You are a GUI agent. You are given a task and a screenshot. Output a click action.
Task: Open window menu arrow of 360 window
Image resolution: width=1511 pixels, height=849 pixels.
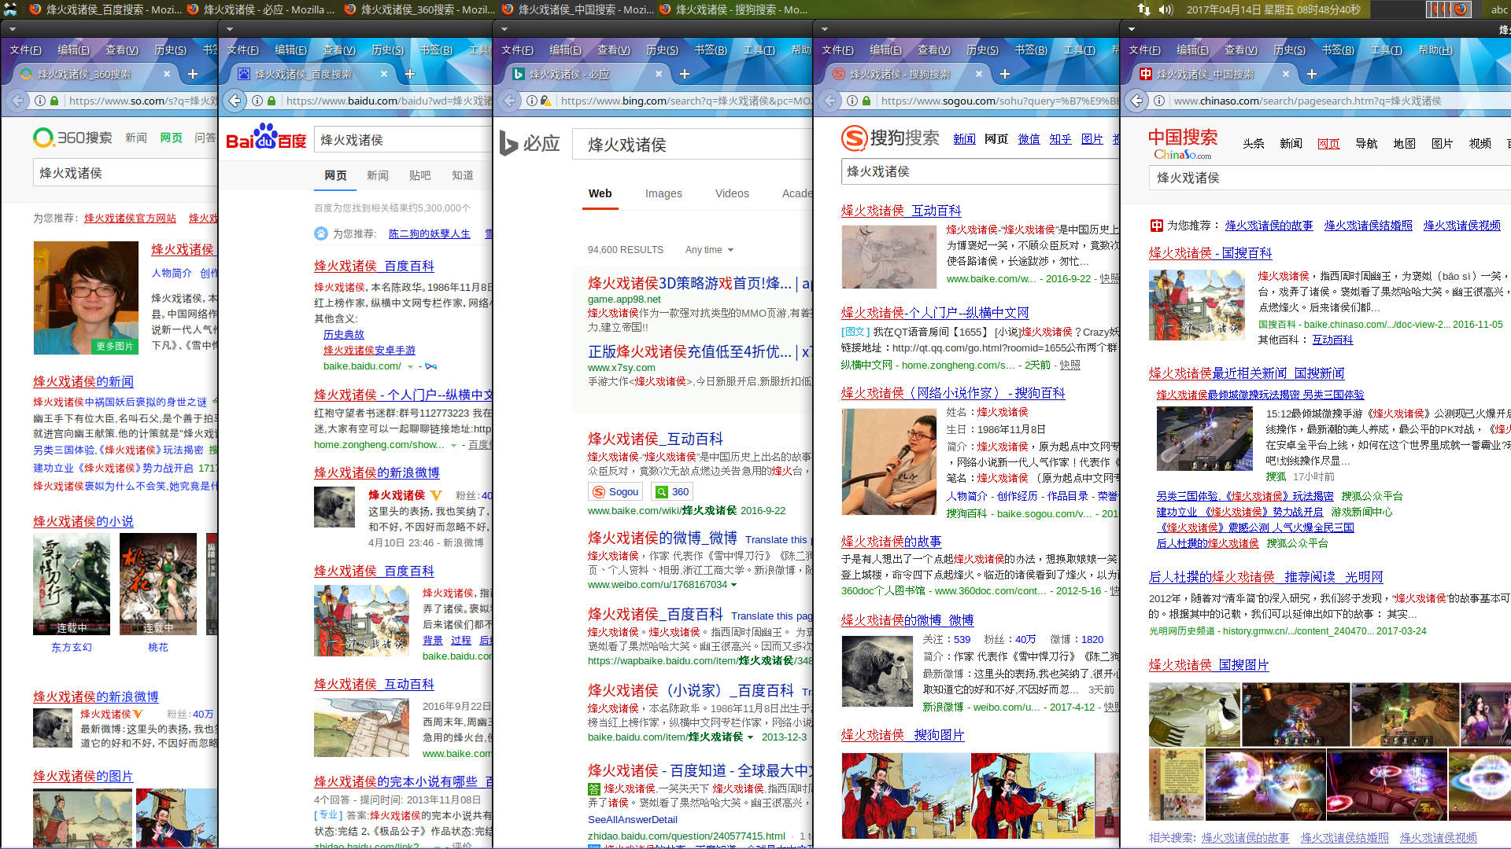click(13, 30)
